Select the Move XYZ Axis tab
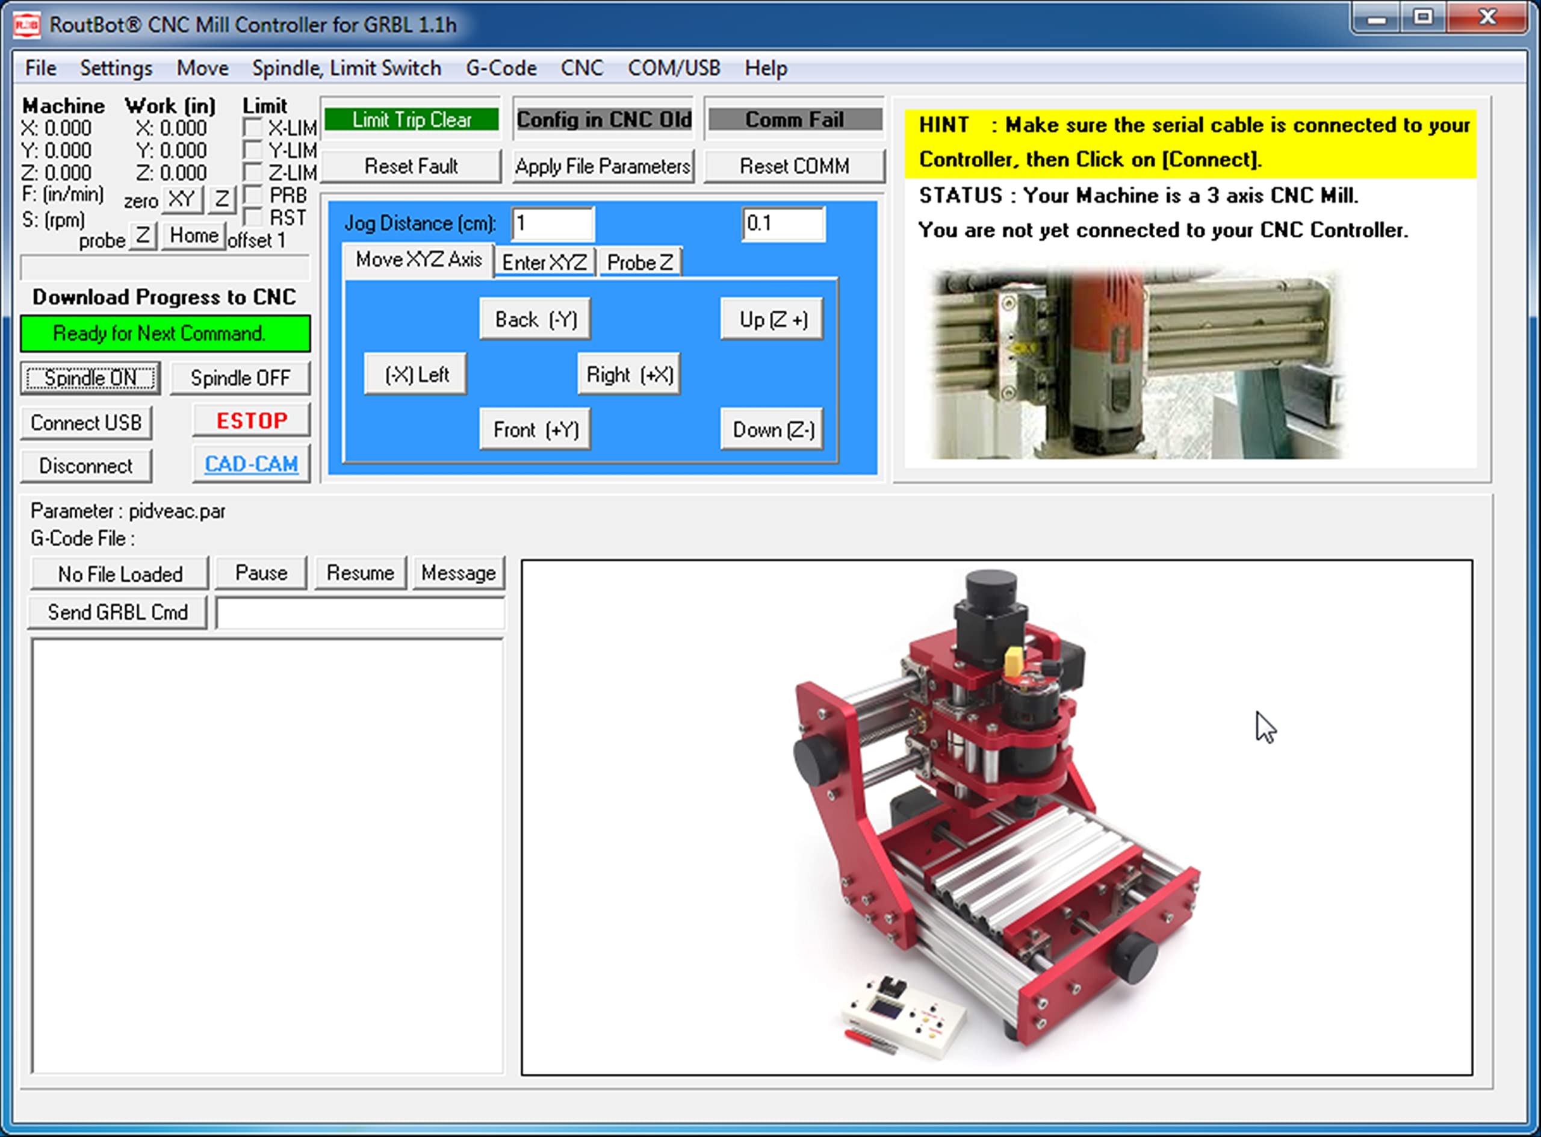The width and height of the screenshot is (1541, 1137). (418, 260)
